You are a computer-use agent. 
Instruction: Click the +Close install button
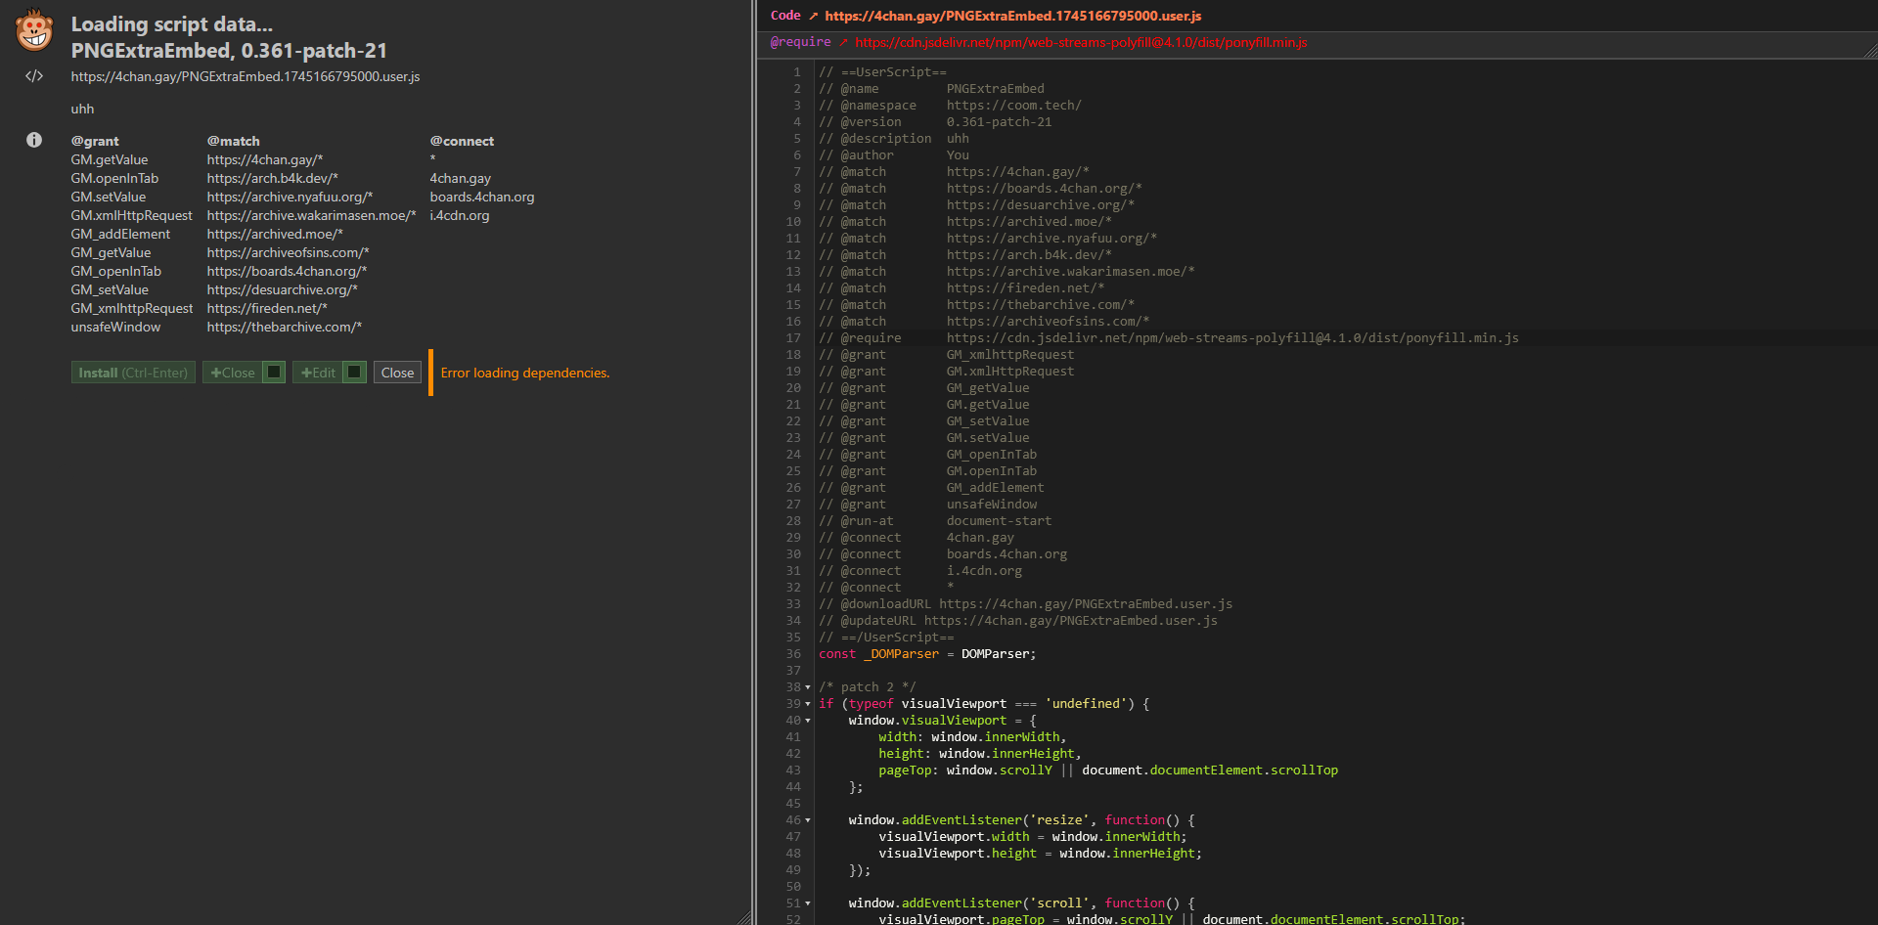tap(233, 373)
